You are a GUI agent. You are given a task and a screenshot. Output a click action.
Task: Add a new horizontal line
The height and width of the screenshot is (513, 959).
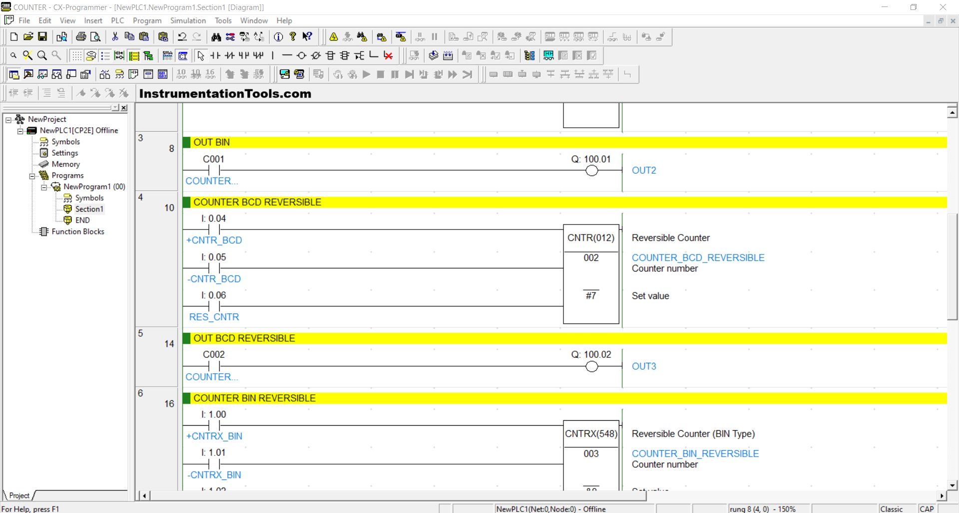(x=287, y=55)
